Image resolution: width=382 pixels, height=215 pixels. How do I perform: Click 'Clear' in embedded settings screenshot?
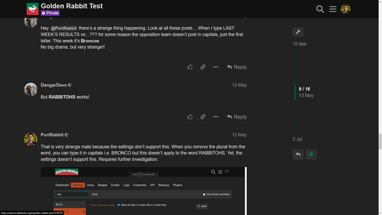pos(95,194)
